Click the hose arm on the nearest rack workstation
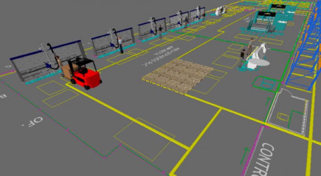Viewport: 321px width, 176px height. click(52, 56)
